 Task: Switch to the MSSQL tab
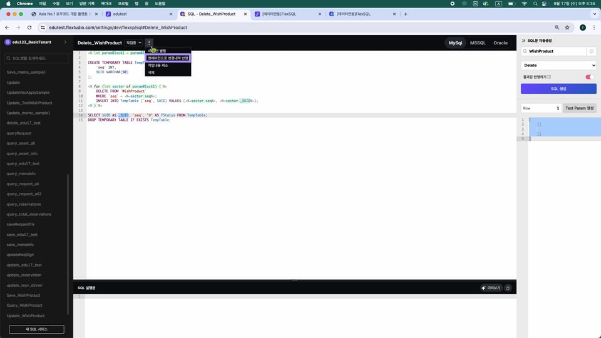pos(478,43)
